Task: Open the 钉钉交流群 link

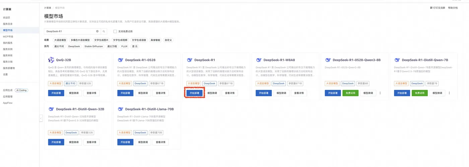Action: 439,8
